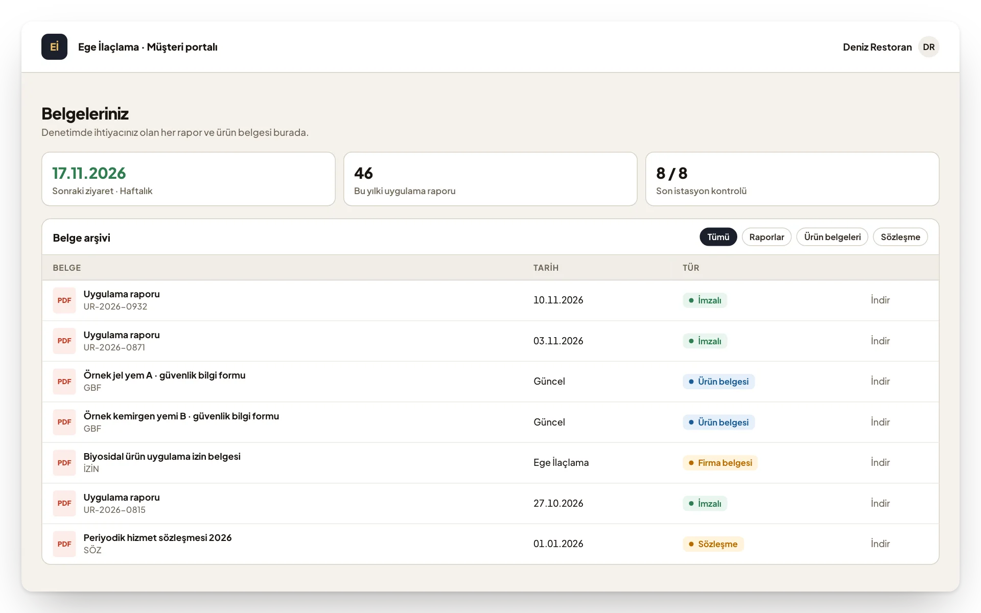Screen dimensions: 981x613
Task: Click the Firma belgesi badge
Action: click(x=720, y=463)
